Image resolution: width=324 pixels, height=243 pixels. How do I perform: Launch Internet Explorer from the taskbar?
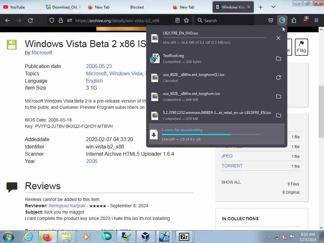(x=28, y=237)
